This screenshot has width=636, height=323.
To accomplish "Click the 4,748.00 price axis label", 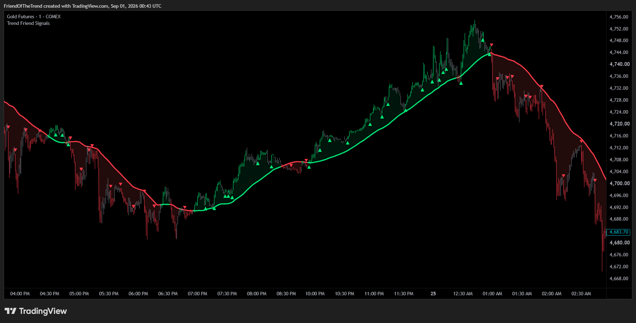I will 619,40.
